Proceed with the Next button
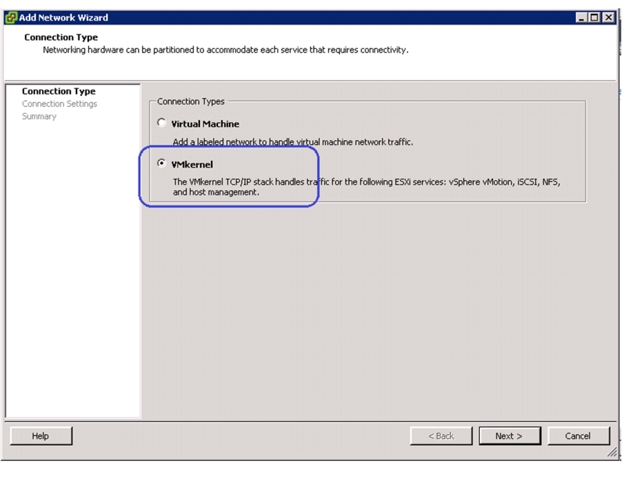This screenshot has height=481, width=624. [510, 435]
